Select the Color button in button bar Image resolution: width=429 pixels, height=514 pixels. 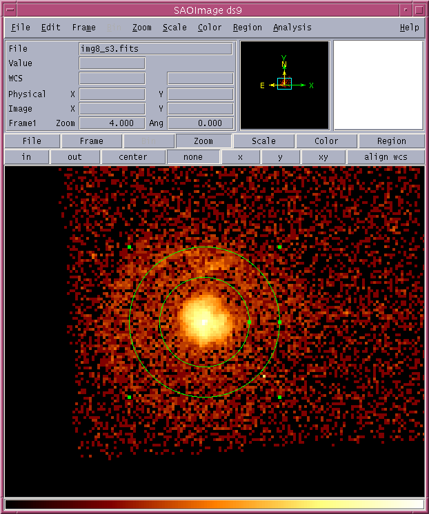coord(326,141)
